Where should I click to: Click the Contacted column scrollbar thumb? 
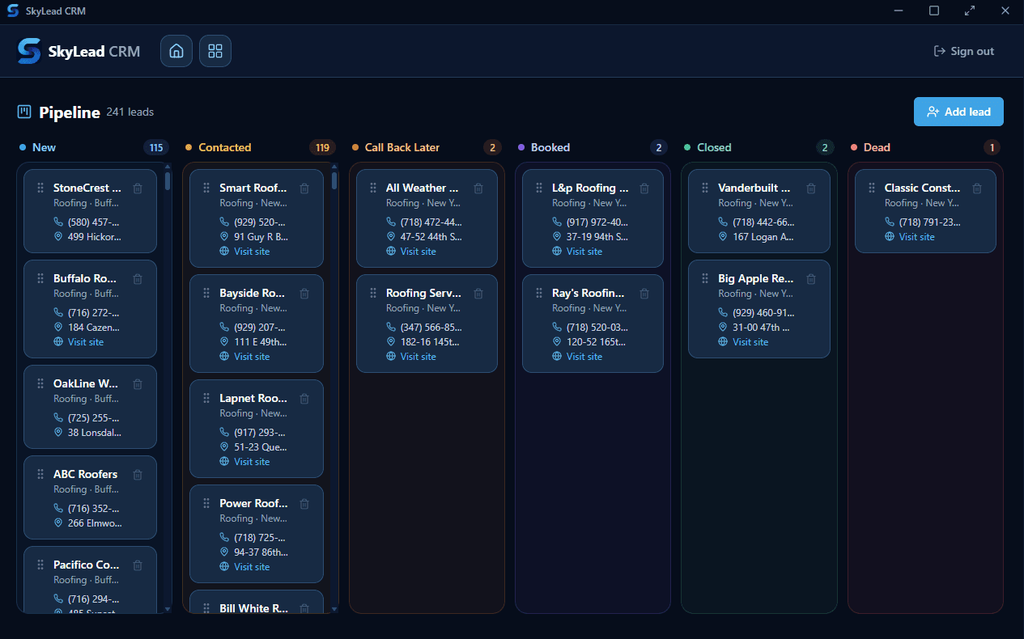[x=334, y=180]
